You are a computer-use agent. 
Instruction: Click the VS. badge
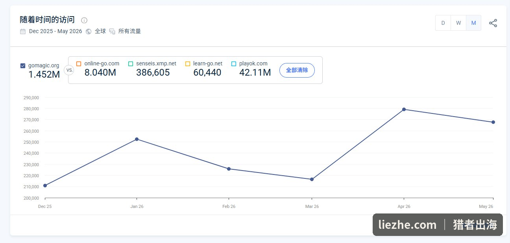click(69, 70)
